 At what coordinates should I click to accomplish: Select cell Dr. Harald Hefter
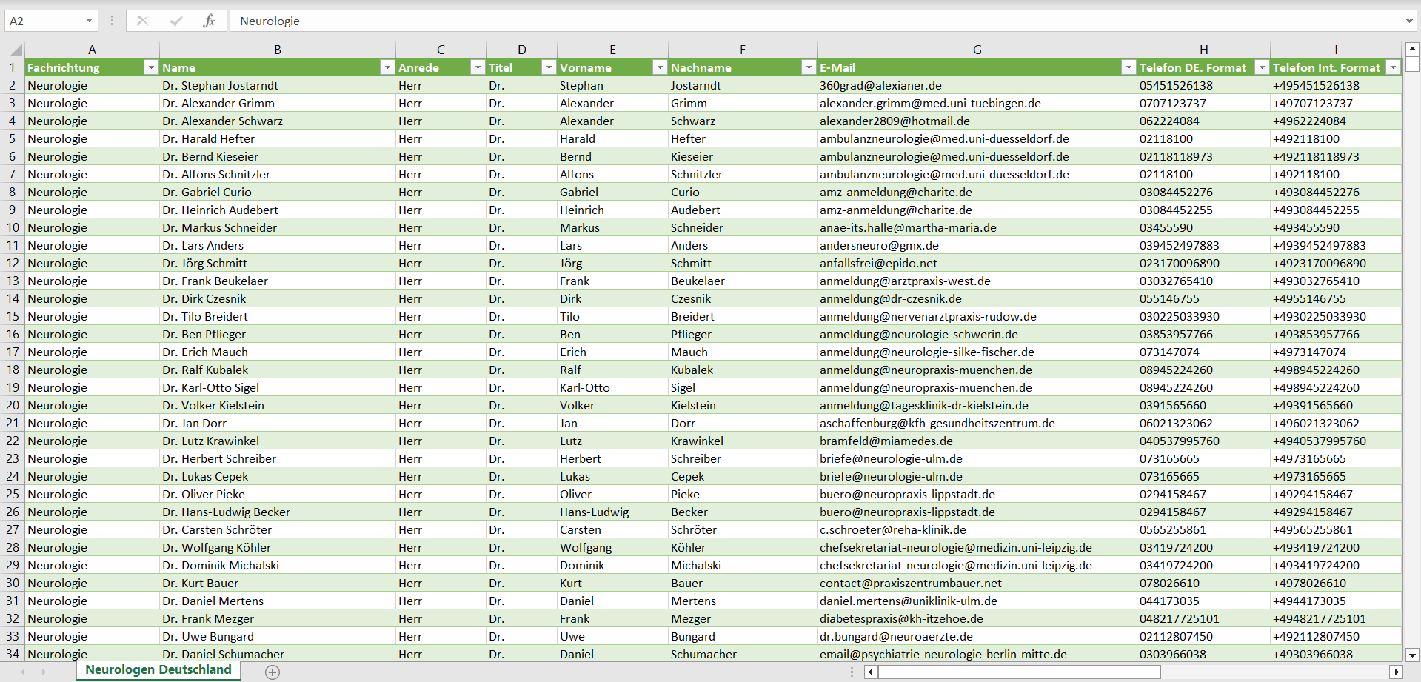pyautogui.click(x=278, y=138)
